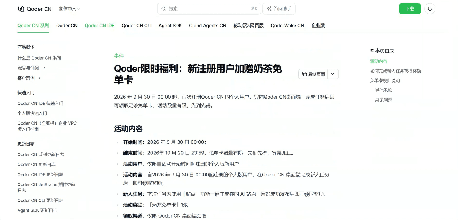458x220 pixels.
Task: Switch to the 移动端&网页版 tab
Action: pos(248,26)
